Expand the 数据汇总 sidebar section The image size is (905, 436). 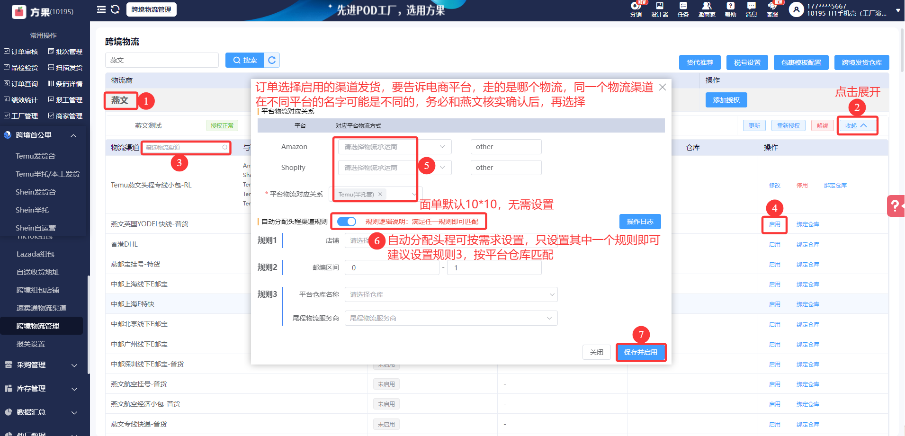pyautogui.click(x=74, y=412)
